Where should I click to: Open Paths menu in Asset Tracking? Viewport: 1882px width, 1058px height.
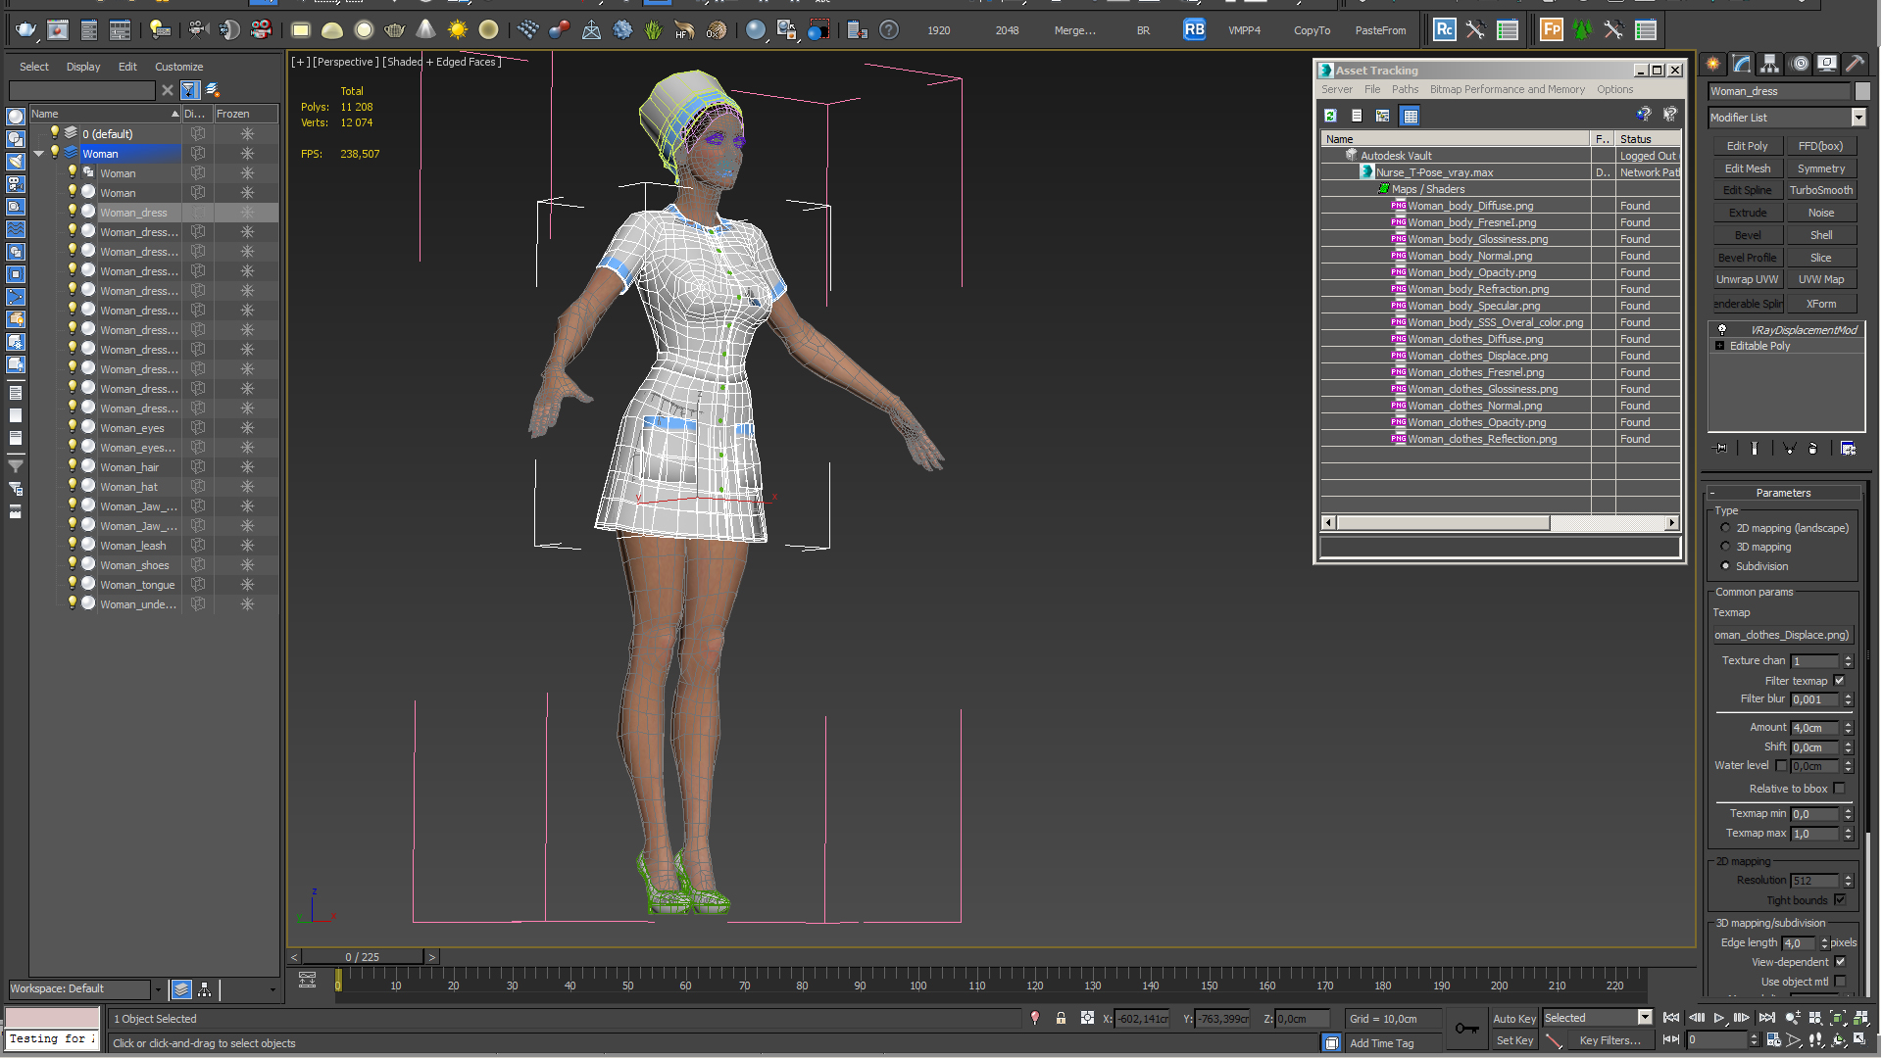tap(1405, 89)
